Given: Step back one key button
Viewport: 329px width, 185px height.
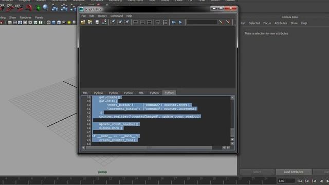Looking at the screenshot, I should tap(314, 181).
